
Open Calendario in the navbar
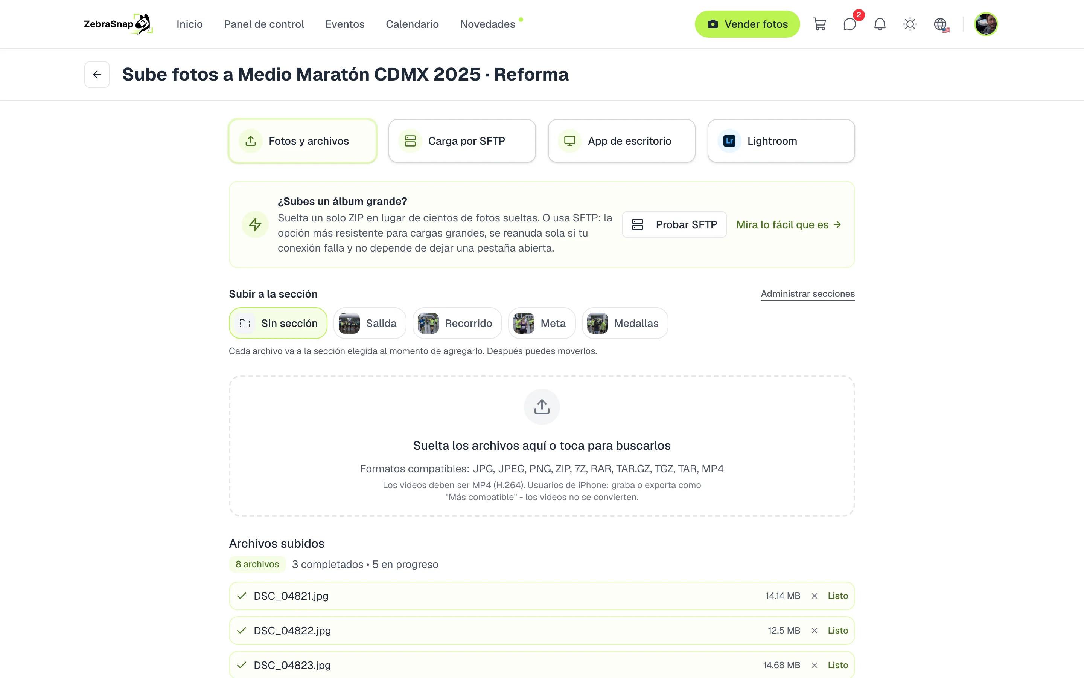tap(412, 24)
